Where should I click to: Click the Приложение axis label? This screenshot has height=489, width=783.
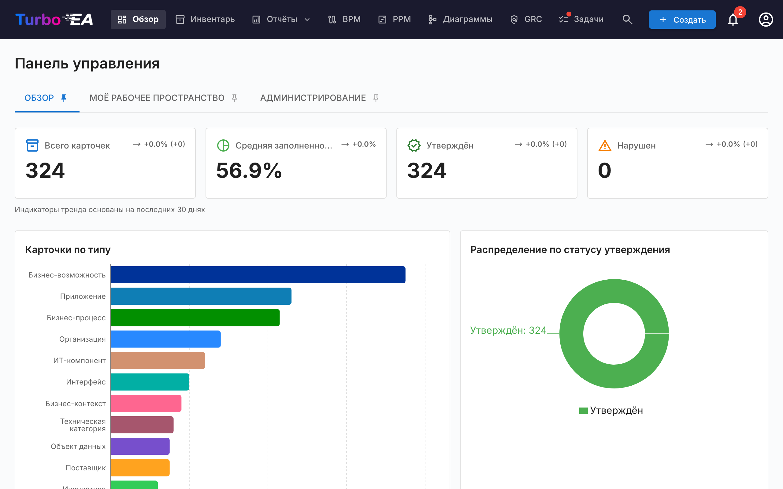83,296
